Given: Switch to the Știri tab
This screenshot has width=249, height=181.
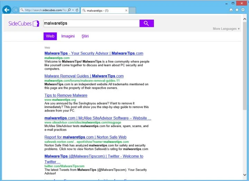Looking at the screenshot, I should pyautogui.click(x=85, y=36).
